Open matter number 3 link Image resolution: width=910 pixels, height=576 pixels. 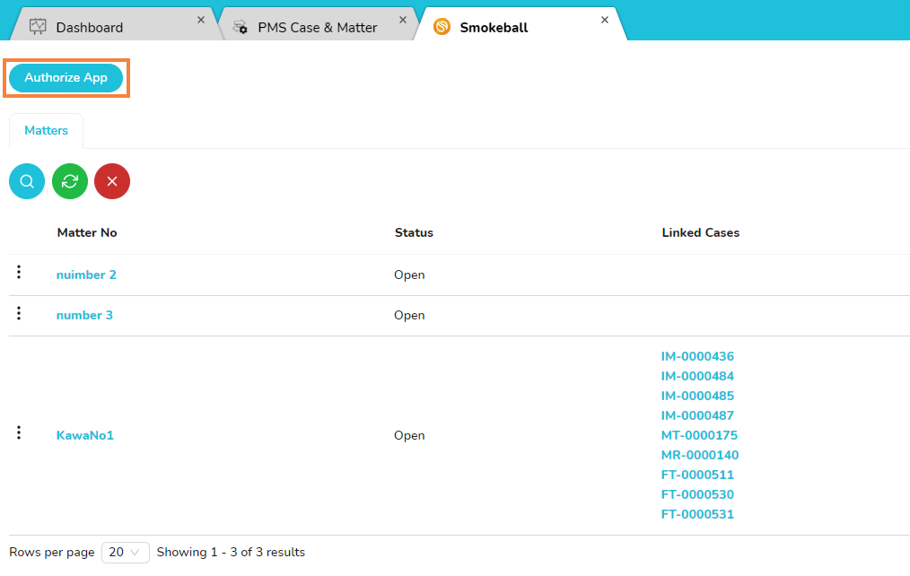pyautogui.click(x=84, y=316)
